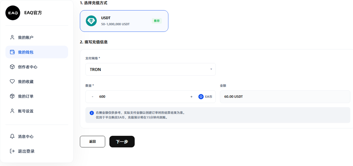Screen dimensions: 353x166
Task: Click the 金额 field label
Action: (223, 85)
